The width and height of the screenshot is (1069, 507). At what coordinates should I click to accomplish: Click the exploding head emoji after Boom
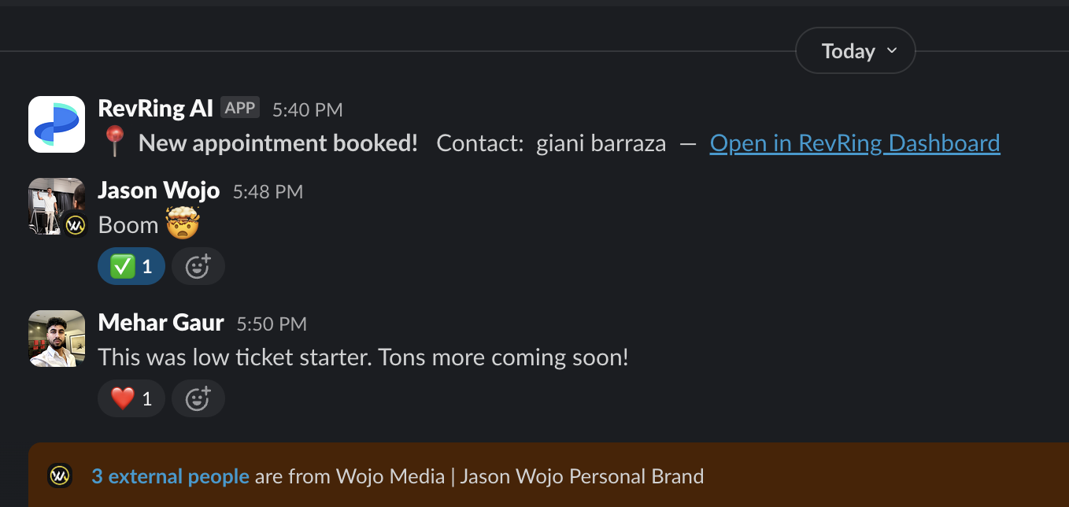[182, 225]
